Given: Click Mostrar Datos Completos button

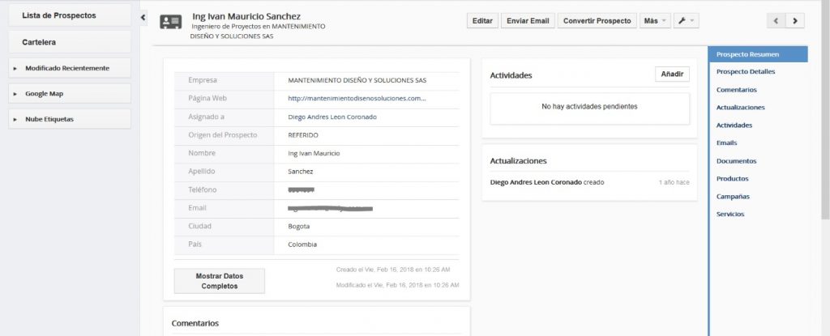Looking at the screenshot, I should click(x=219, y=281).
